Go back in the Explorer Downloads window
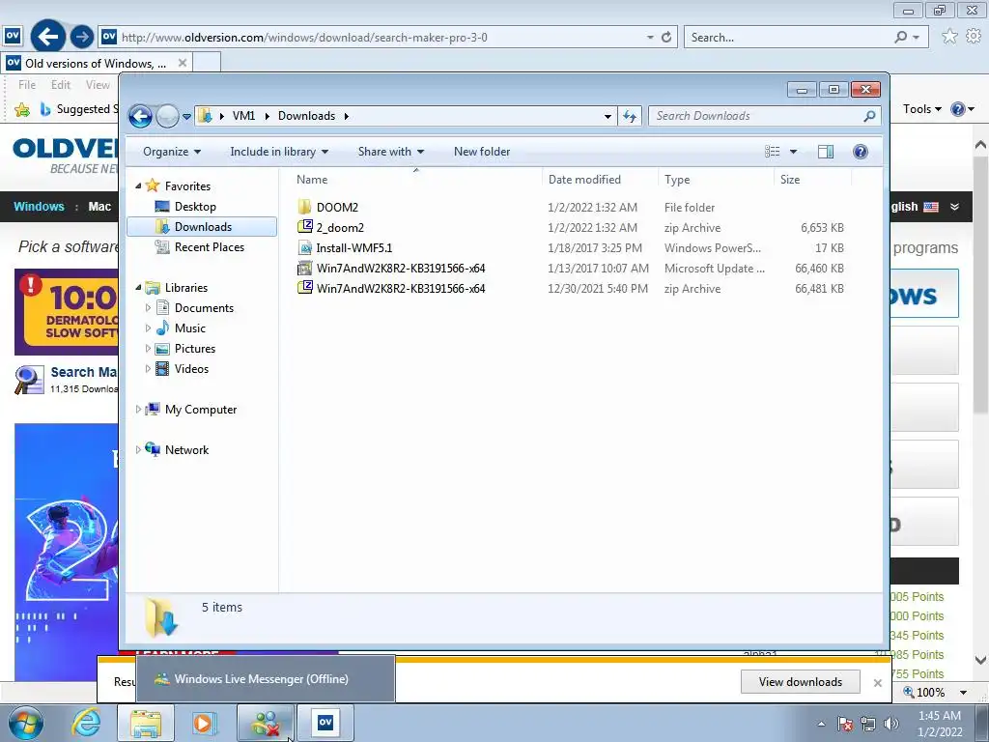 coord(140,116)
